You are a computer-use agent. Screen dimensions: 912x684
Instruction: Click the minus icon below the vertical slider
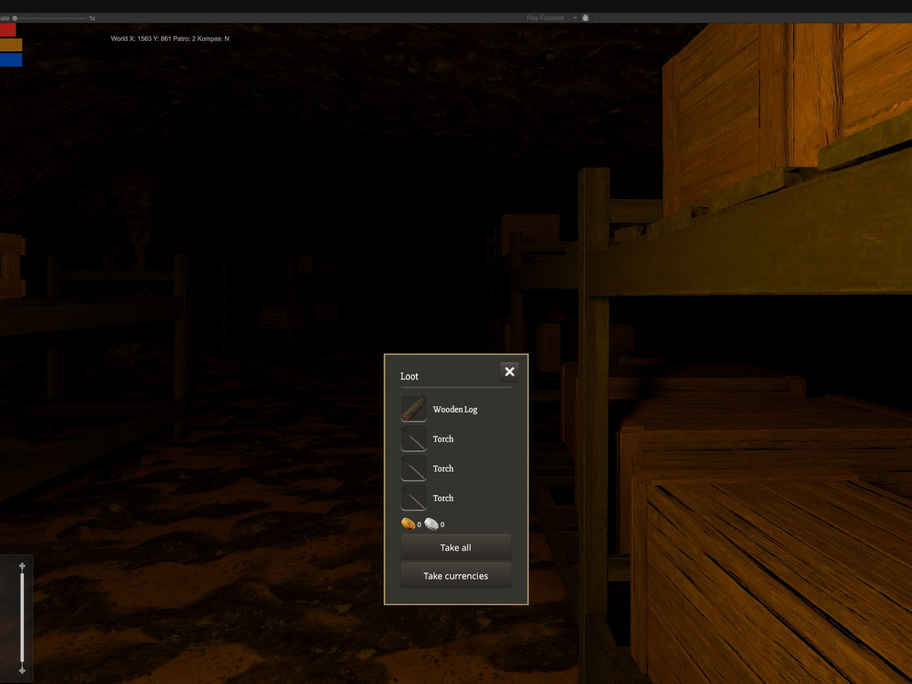click(x=22, y=671)
